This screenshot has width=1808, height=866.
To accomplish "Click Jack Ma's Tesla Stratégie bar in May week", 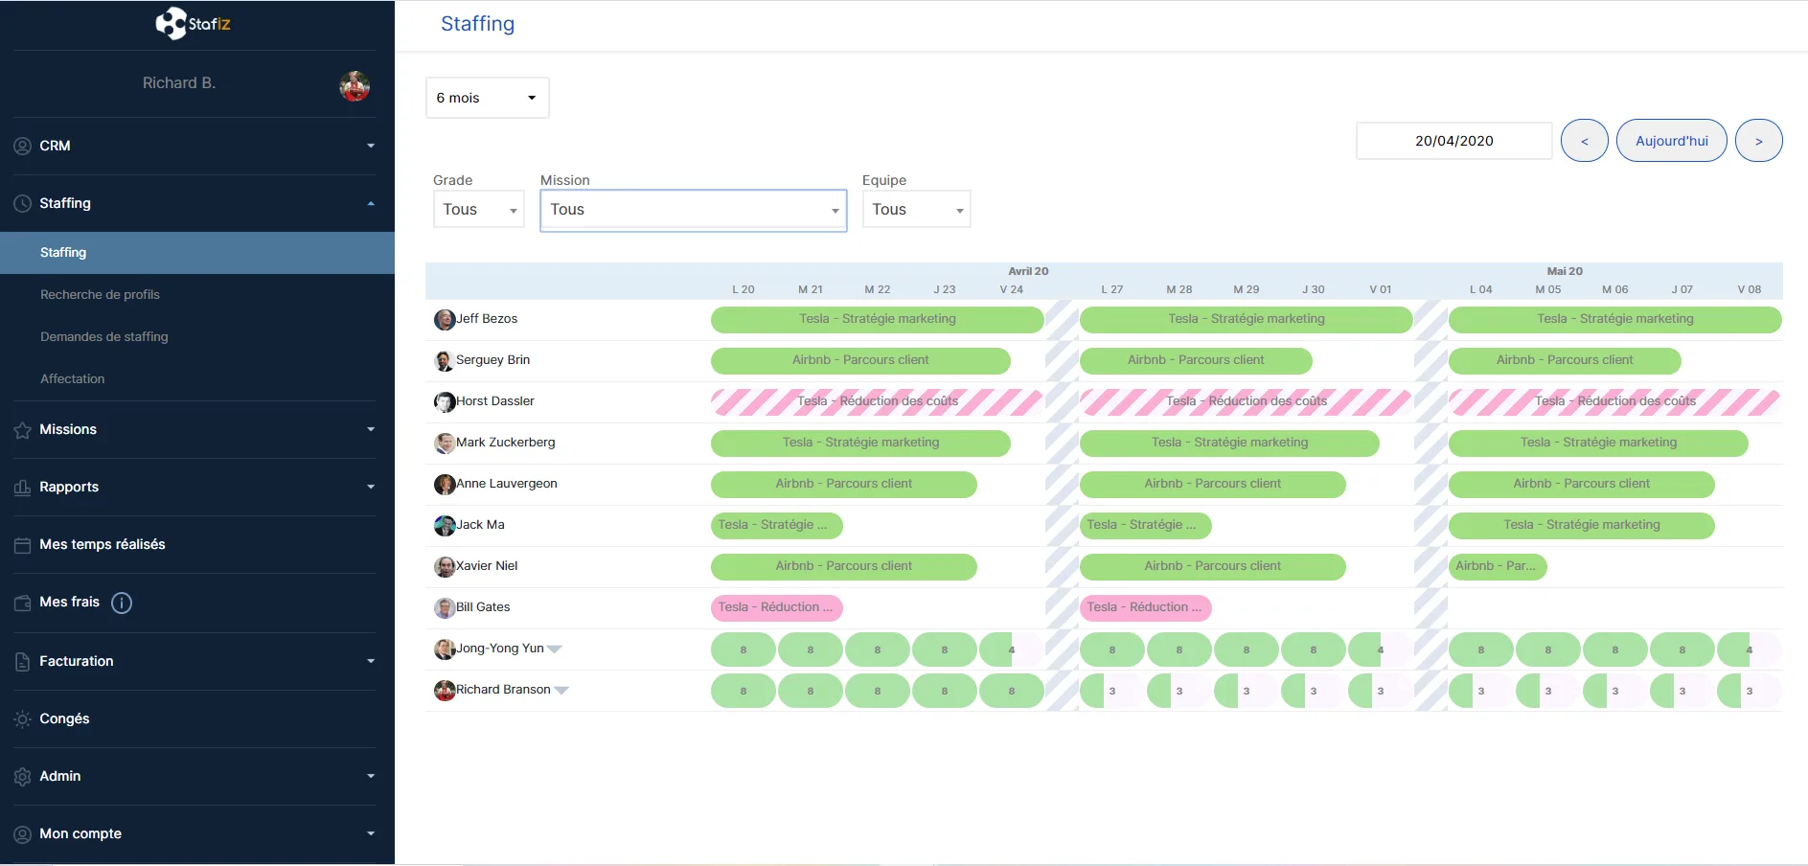I will pyautogui.click(x=1582, y=526).
